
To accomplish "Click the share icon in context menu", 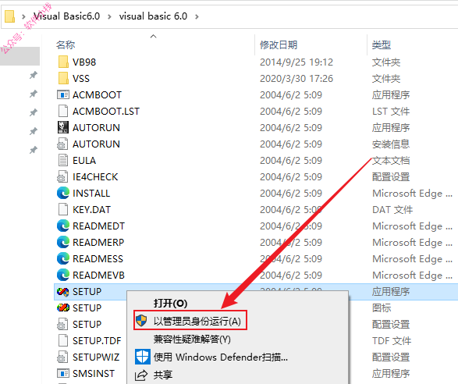I will (x=142, y=375).
